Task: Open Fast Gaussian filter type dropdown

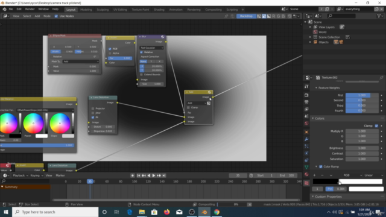Action: point(151,48)
